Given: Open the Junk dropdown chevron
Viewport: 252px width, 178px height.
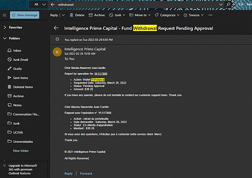Looking at the screenshot, I should point(124,15).
